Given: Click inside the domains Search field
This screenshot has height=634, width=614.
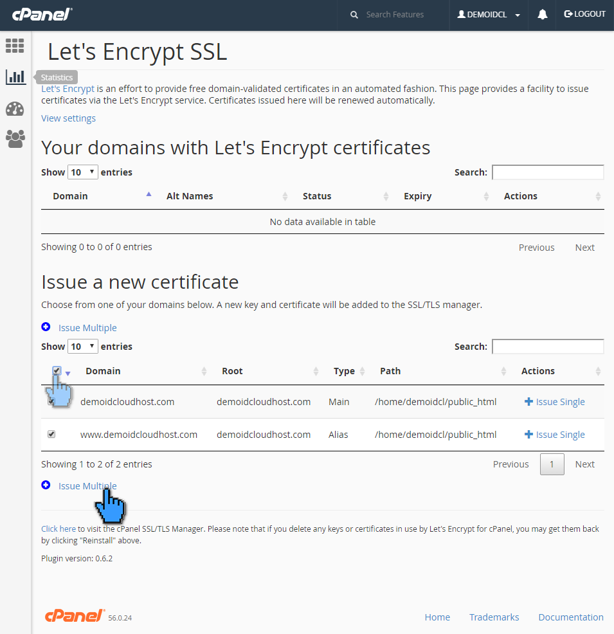Looking at the screenshot, I should pyautogui.click(x=547, y=346).
